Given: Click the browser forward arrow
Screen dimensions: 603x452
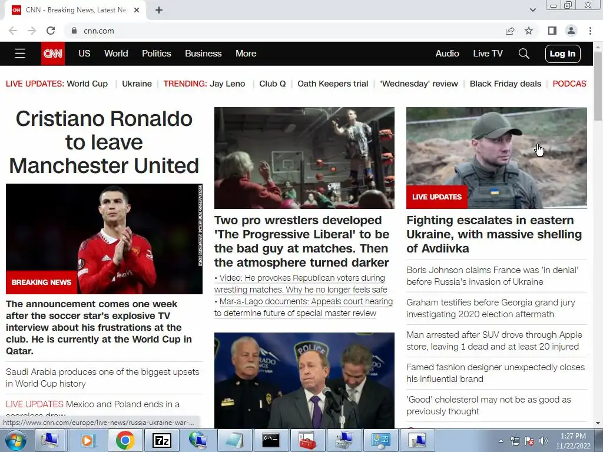Looking at the screenshot, I should [x=32, y=31].
